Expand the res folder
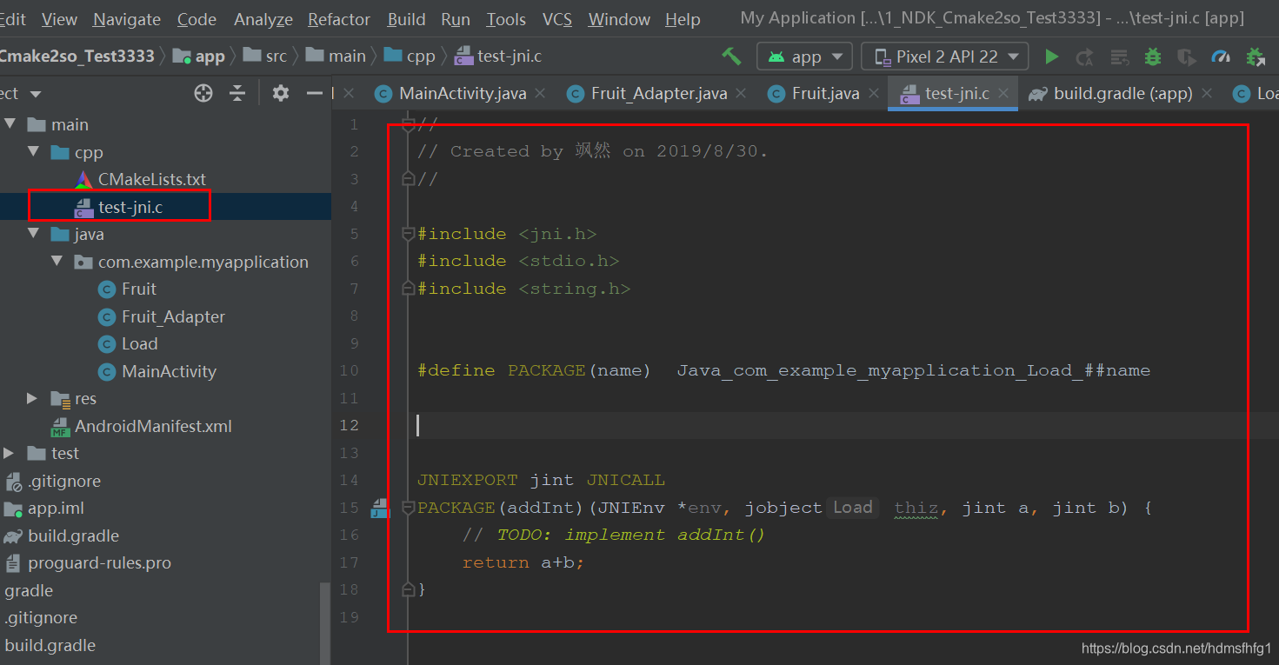Image resolution: width=1279 pixels, height=665 pixels. 33,398
